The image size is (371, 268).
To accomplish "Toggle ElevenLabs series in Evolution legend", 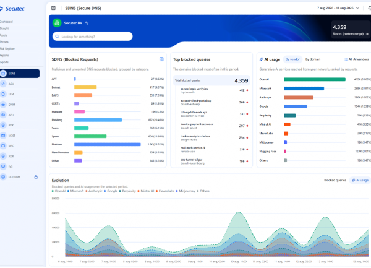I will (165, 191).
